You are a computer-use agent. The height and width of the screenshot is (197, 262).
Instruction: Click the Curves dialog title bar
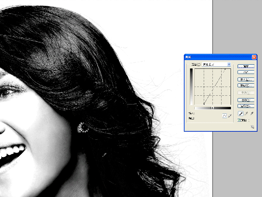tap(216, 57)
